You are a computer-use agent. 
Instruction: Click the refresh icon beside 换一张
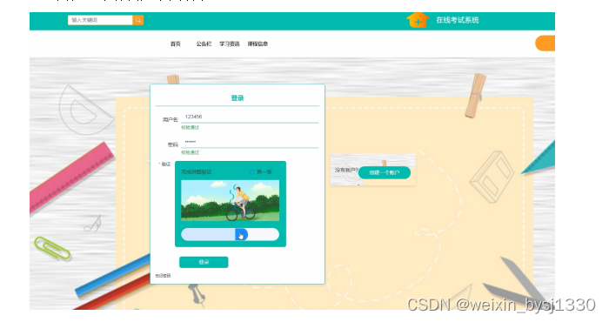click(251, 171)
